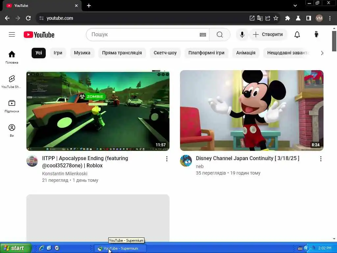337x253 pixels.
Task: Select the Скетч-шоу chip
Action: pos(165,53)
